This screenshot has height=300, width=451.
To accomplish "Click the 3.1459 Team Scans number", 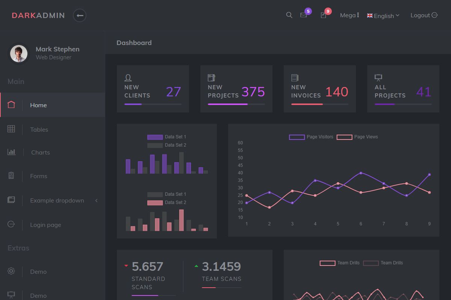I will pyautogui.click(x=221, y=266).
